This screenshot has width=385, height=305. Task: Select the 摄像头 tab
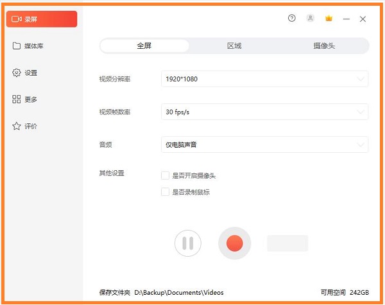coord(324,46)
